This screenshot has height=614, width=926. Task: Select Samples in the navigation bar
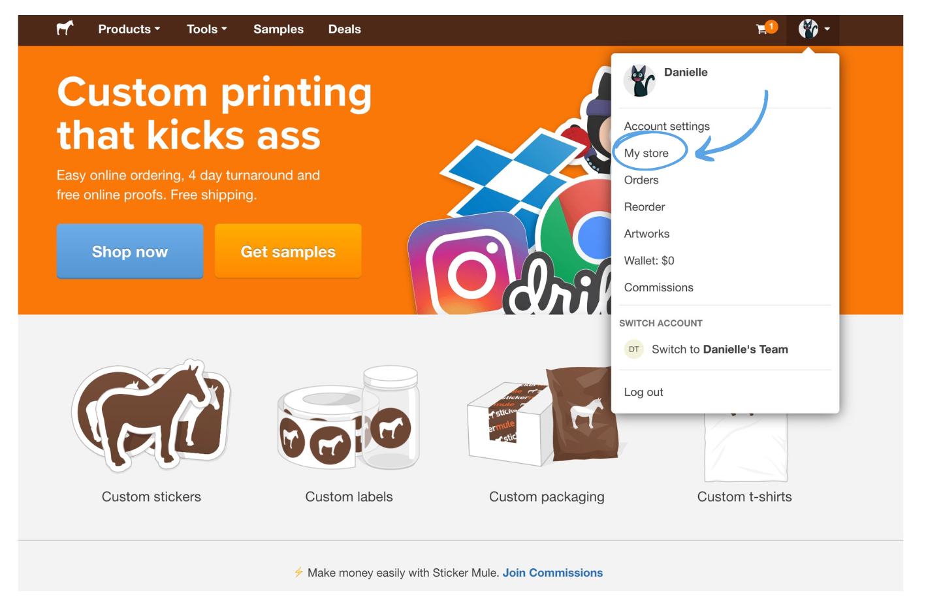[278, 29]
